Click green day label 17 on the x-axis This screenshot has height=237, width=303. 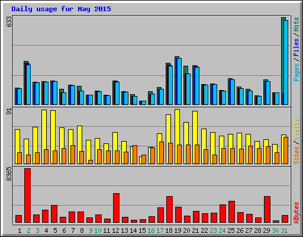[x=160, y=230]
